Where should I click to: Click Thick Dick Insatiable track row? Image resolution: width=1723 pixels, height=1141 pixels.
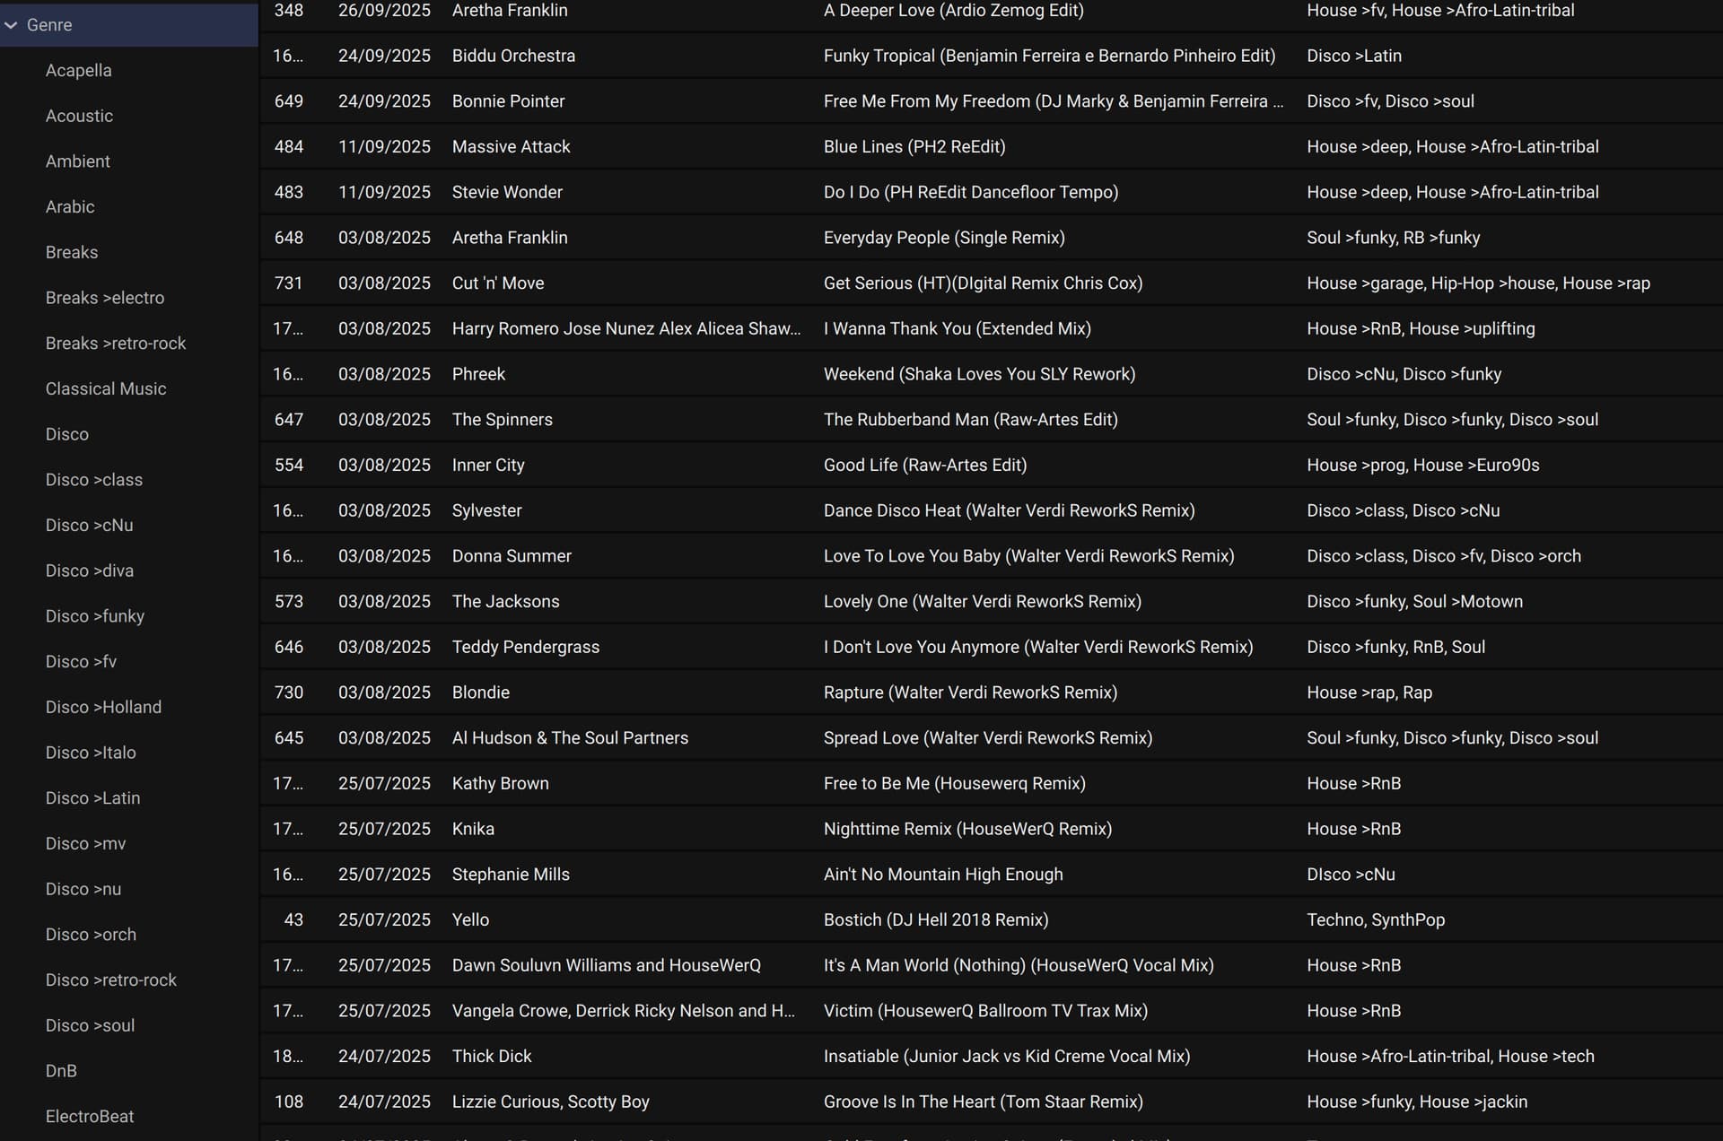tap(1006, 1056)
